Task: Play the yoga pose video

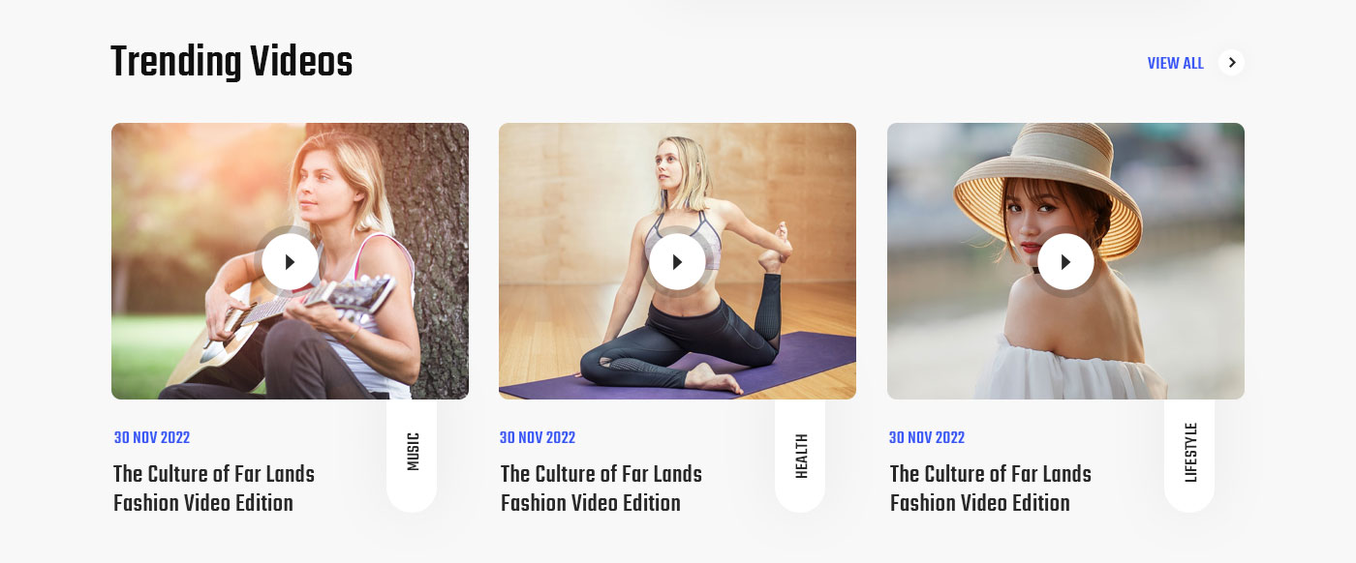Action: click(x=677, y=261)
